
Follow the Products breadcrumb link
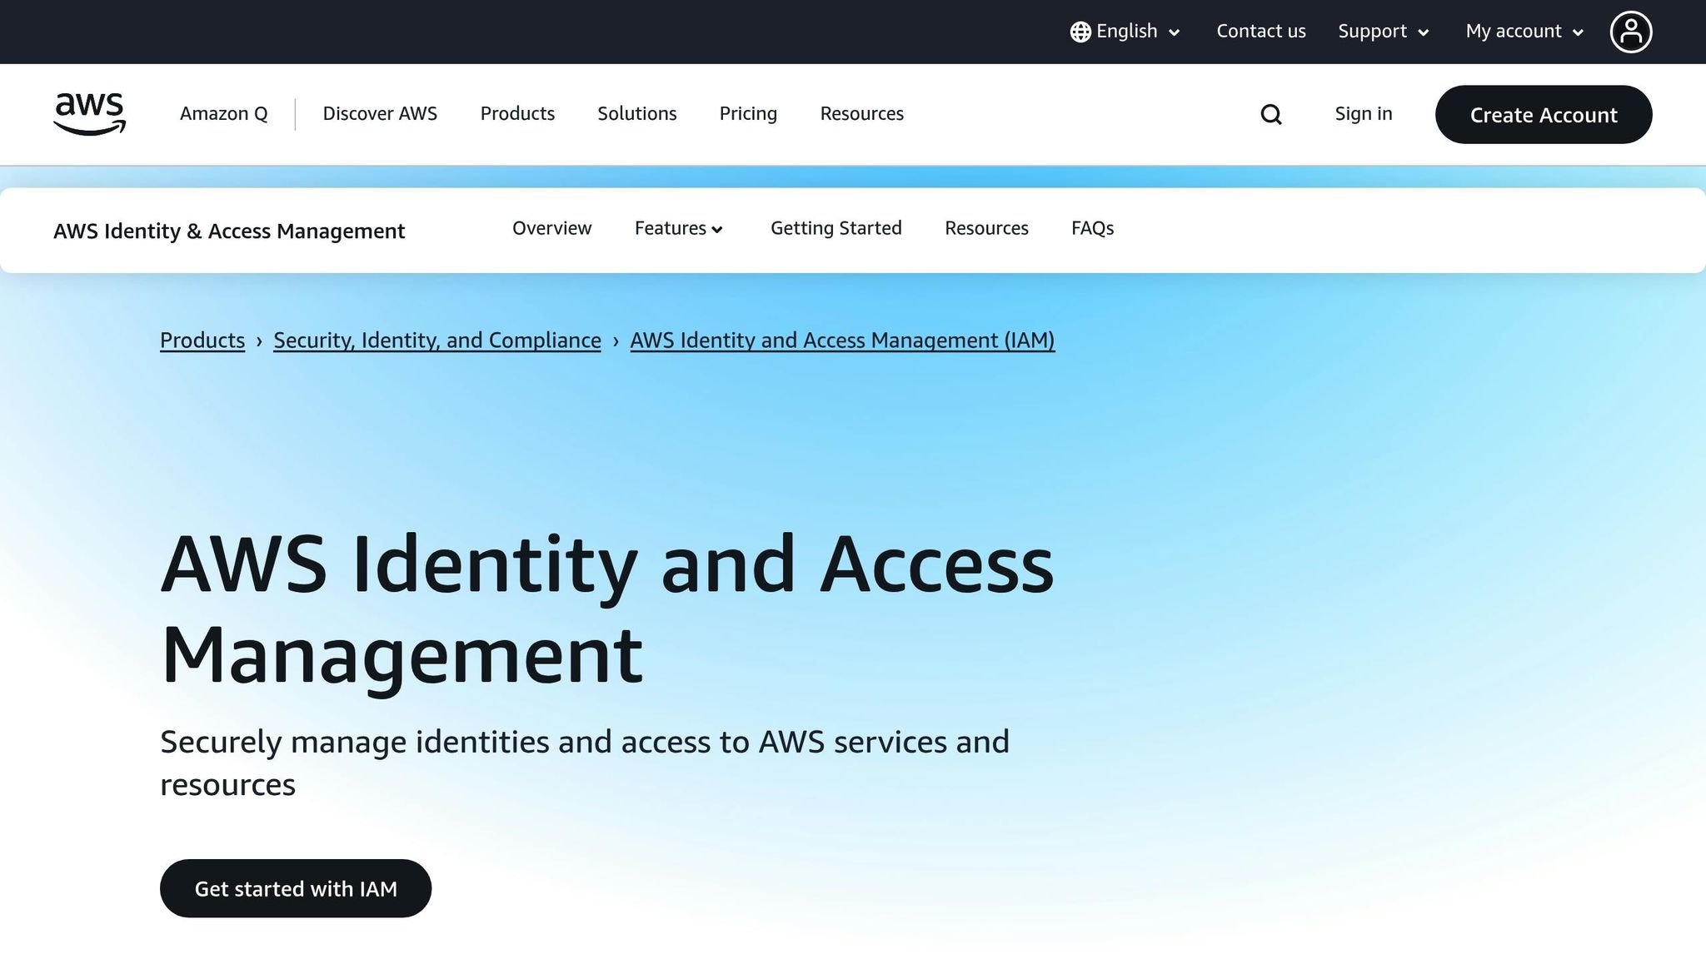[x=202, y=340]
